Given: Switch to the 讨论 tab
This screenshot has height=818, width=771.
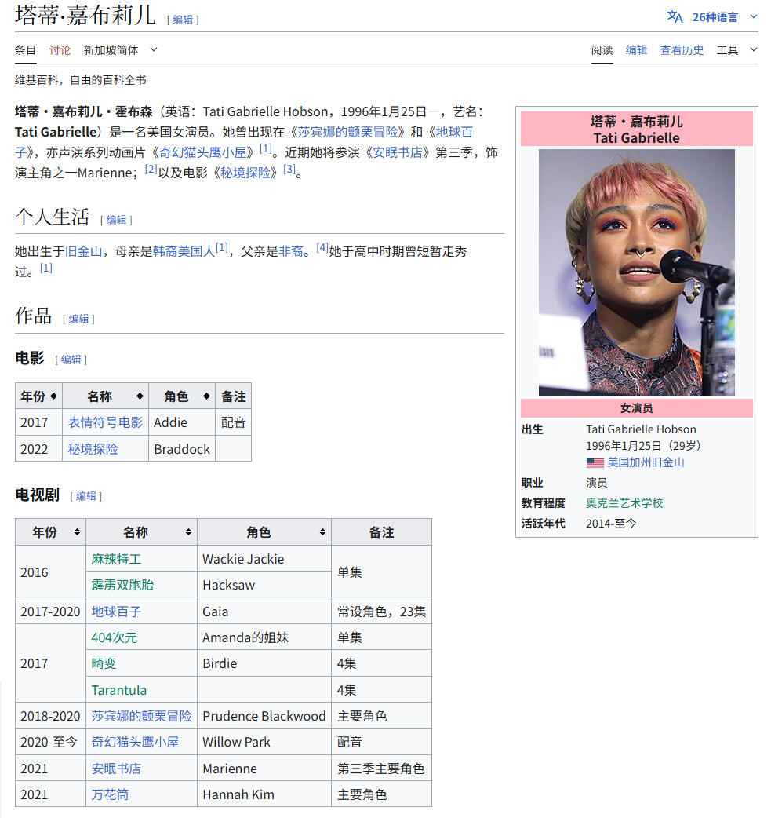Looking at the screenshot, I should [60, 50].
